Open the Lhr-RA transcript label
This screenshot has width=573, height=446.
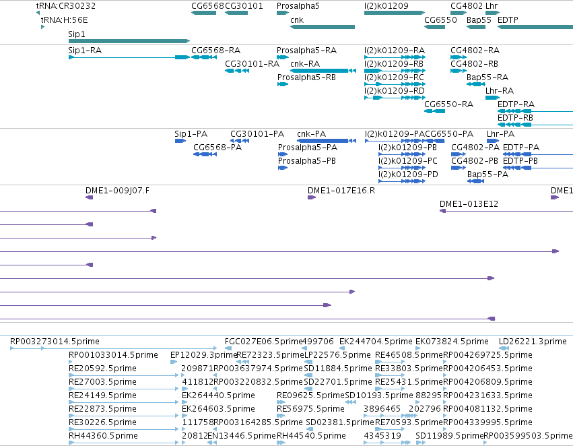click(500, 91)
